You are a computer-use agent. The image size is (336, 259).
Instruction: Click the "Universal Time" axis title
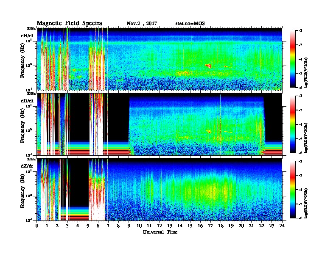pyautogui.click(x=160, y=232)
